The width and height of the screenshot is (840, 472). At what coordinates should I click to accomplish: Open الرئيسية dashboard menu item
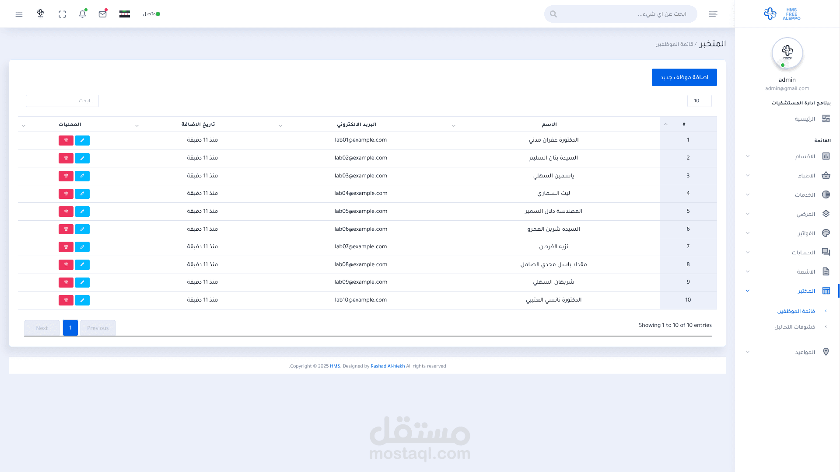click(x=805, y=119)
